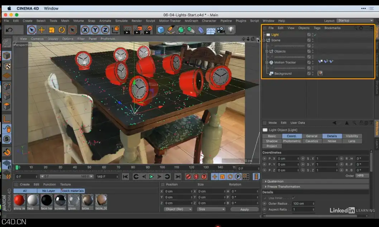379x227 pixels.
Task: Add a Floor environment object
Action: coord(211,30)
